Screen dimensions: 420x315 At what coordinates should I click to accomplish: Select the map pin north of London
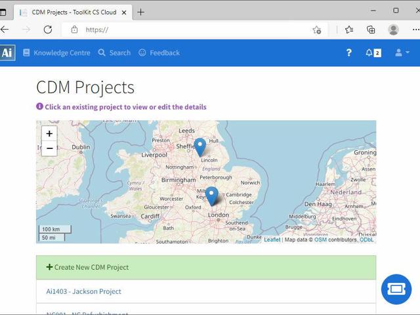tap(211, 196)
